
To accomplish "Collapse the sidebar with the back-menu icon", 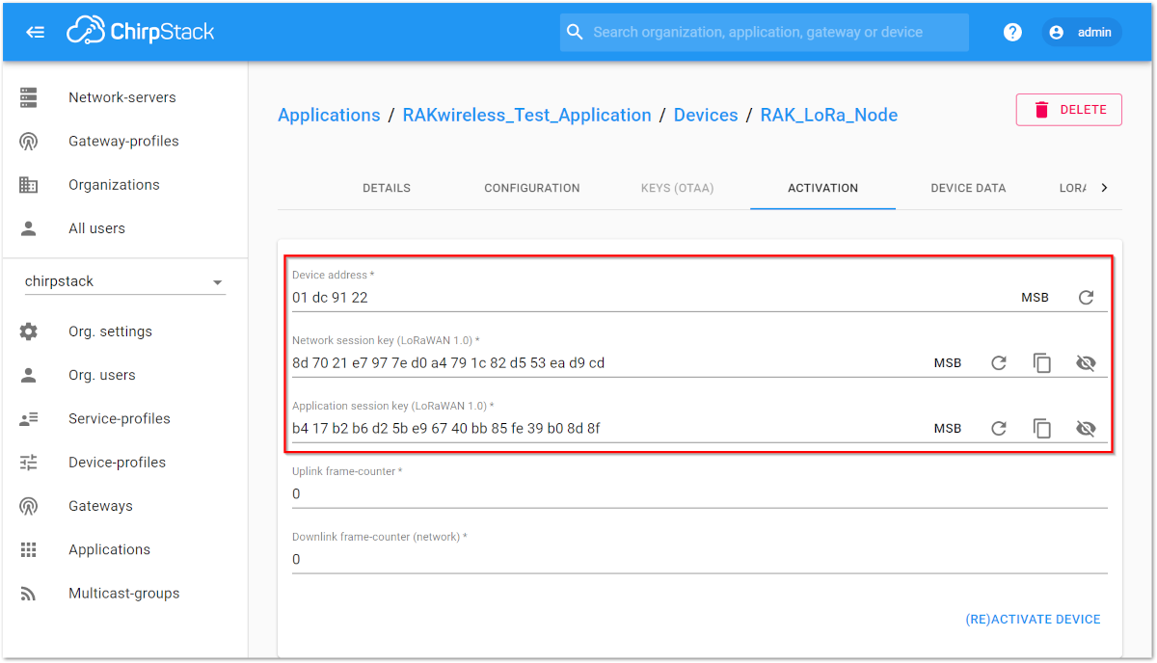I will (x=36, y=32).
